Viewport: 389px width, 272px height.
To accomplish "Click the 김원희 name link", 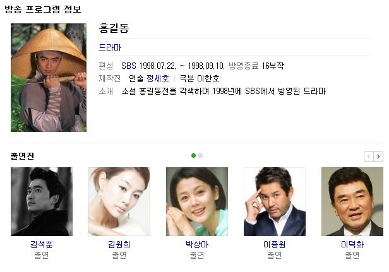I will coord(119,244).
